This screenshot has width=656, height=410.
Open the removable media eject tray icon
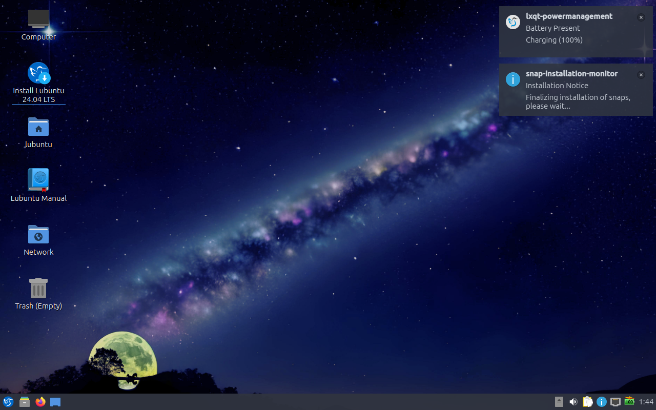click(x=559, y=402)
